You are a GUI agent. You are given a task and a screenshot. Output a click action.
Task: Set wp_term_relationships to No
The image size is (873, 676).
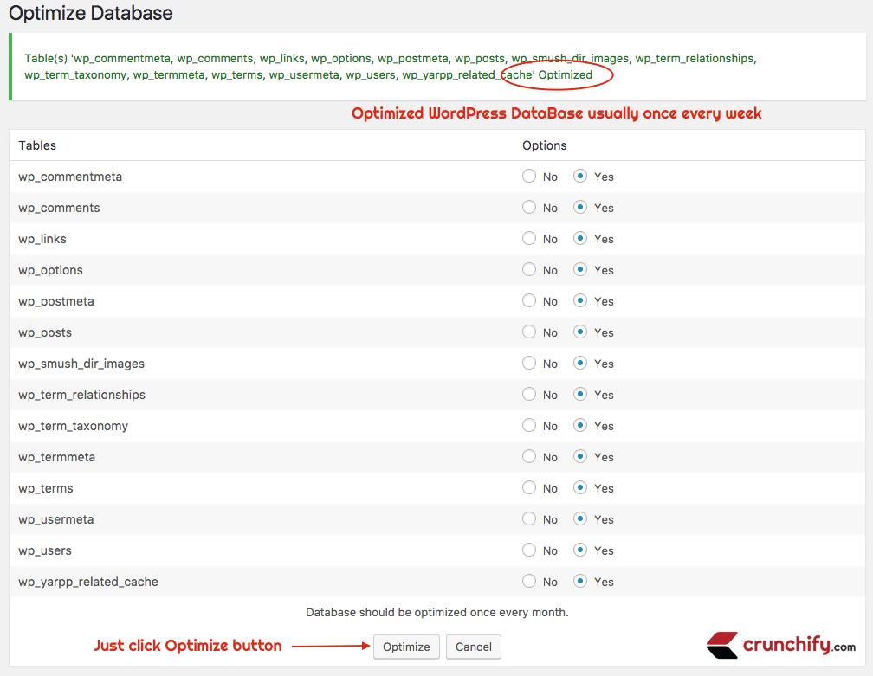pos(529,395)
